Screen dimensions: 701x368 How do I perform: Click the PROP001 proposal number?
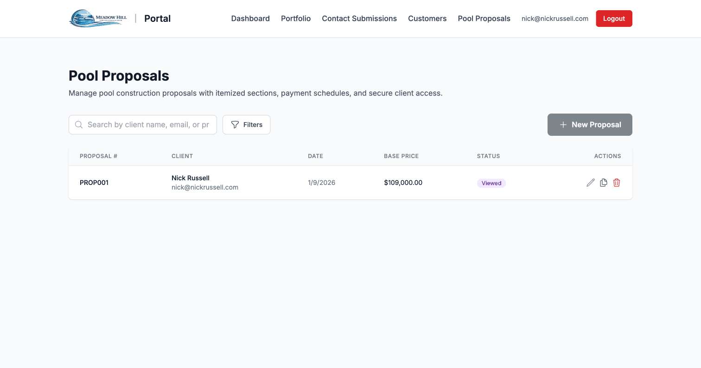94,183
